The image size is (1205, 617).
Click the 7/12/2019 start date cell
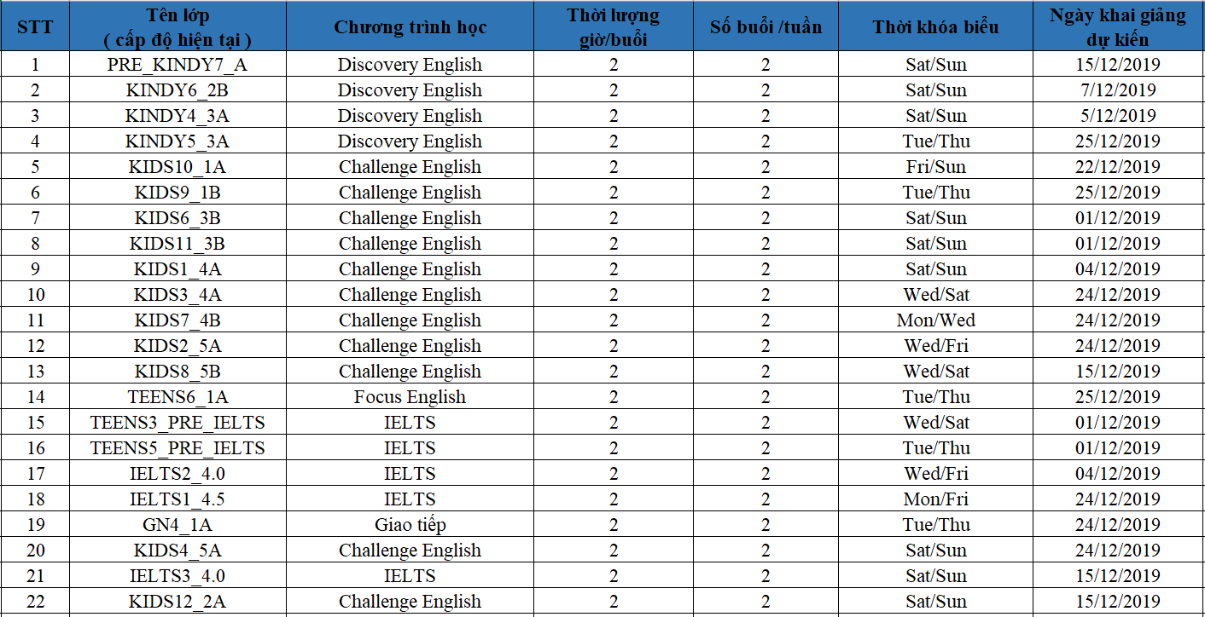click(x=1118, y=90)
